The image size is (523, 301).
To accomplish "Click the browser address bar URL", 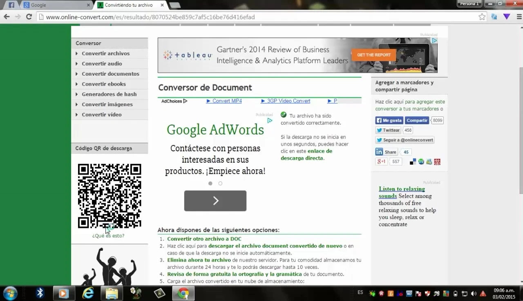I will 150,17.
